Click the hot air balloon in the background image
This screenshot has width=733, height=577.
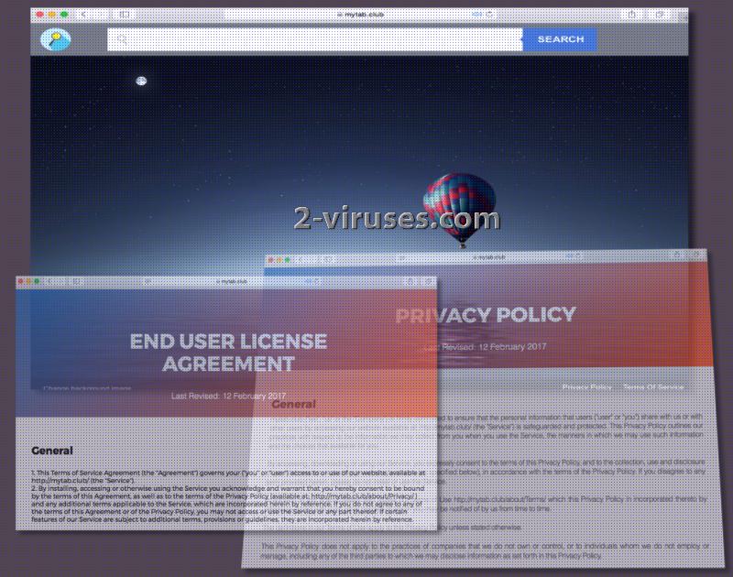459,204
